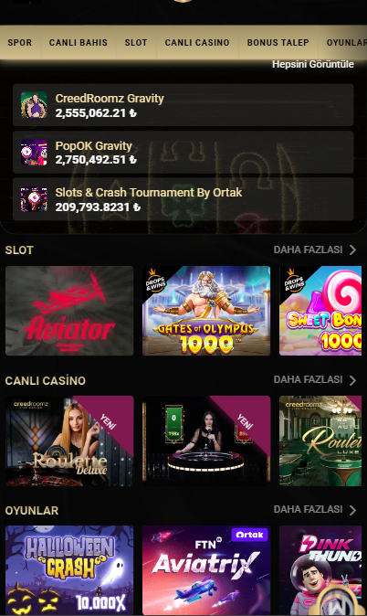Open the new live roulette table with the dark-haired dealer
The height and width of the screenshot is (616, 367).
(x=206, y=441)
